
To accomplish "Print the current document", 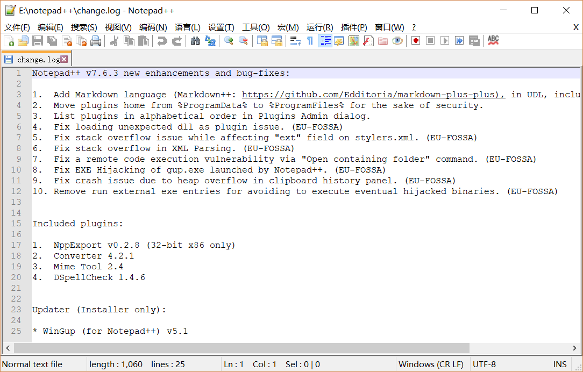I will coord(97,40).
